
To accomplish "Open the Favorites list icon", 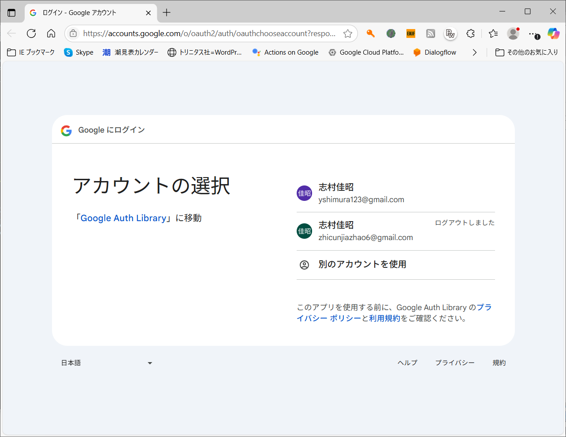I will 493,33.
